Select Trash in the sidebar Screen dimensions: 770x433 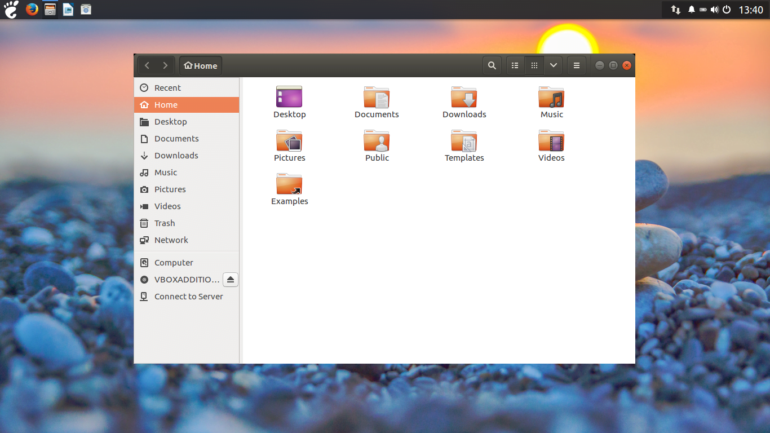pyautogui.click(x=165, y=223)
